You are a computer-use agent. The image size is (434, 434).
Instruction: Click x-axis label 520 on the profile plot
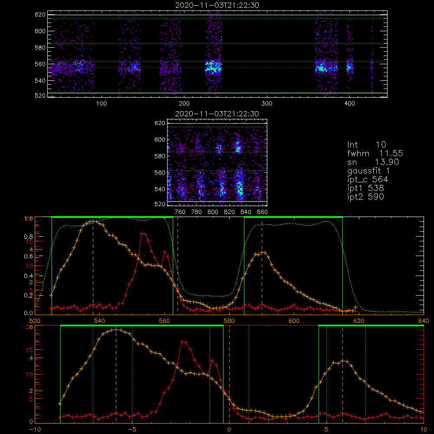pos(35,321)
